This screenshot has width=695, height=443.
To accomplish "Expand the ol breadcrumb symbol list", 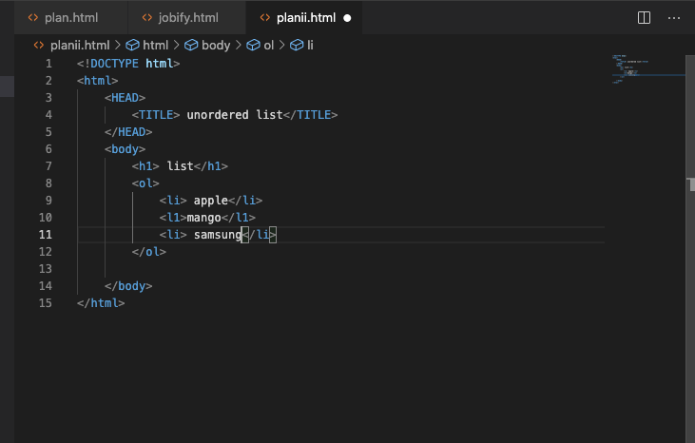I will [x=269, y=45].
